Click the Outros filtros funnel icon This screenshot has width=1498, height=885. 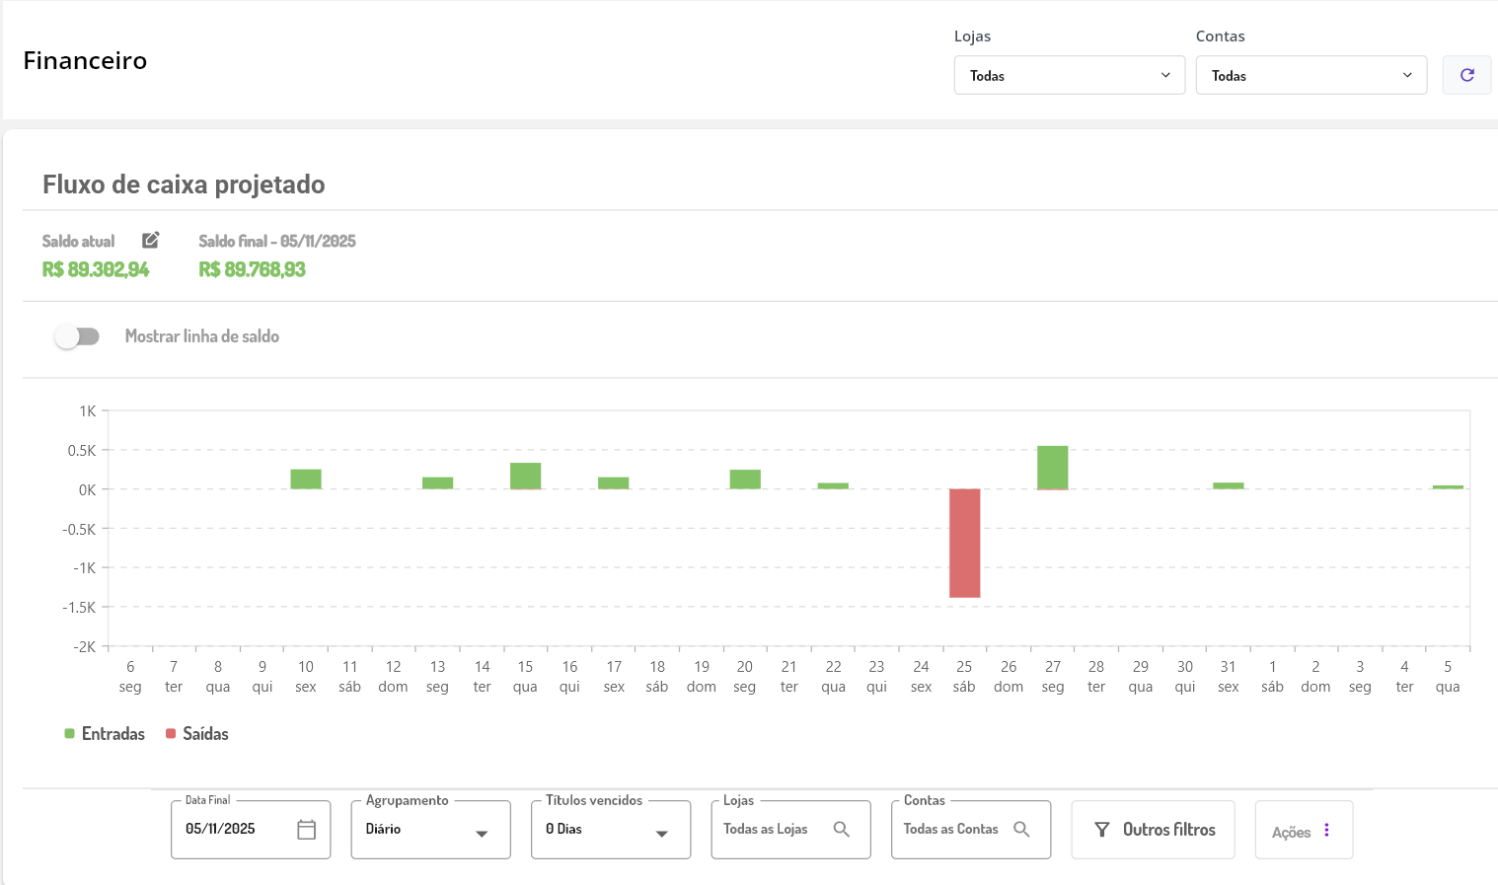(1102, 830)
